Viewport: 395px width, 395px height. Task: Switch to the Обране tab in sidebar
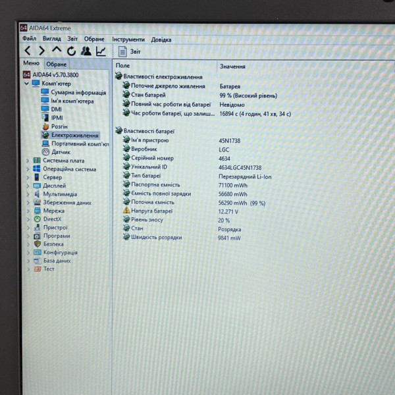pos(56,65)
